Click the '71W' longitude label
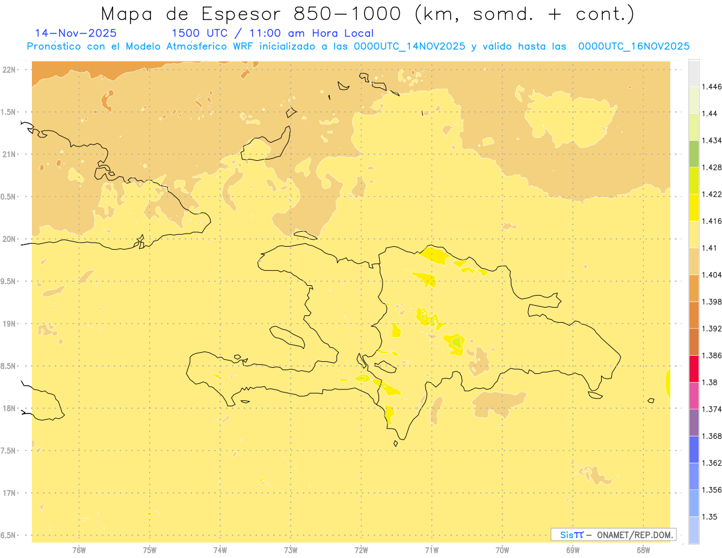This screenshot has height=558, width=722. (431, 550)
